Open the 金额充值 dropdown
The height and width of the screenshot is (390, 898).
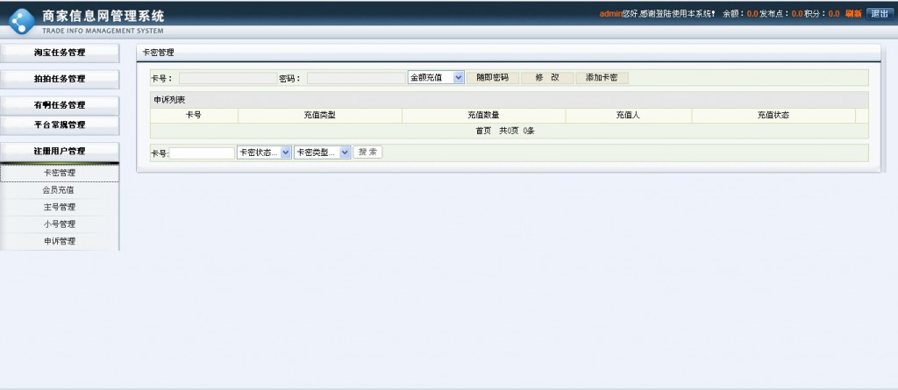pyautogui.click(x=436, y=77)
